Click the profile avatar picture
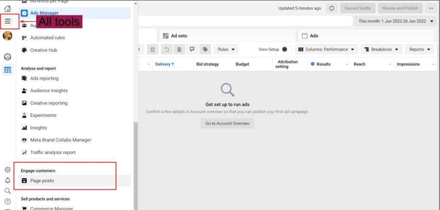 (x=8, y=36)
